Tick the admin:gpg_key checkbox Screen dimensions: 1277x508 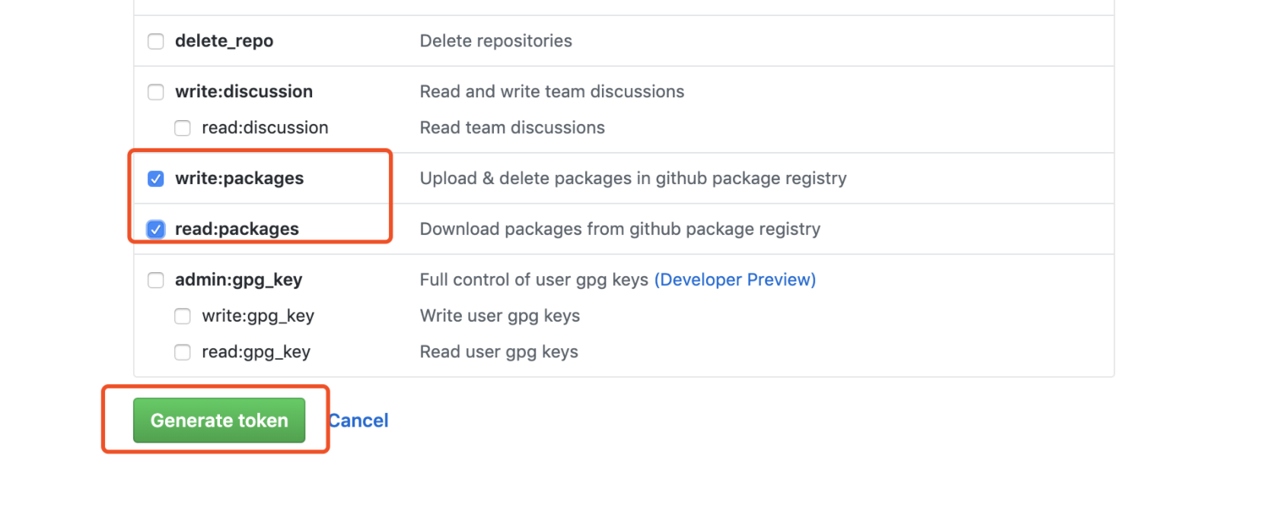pos(156,281)
